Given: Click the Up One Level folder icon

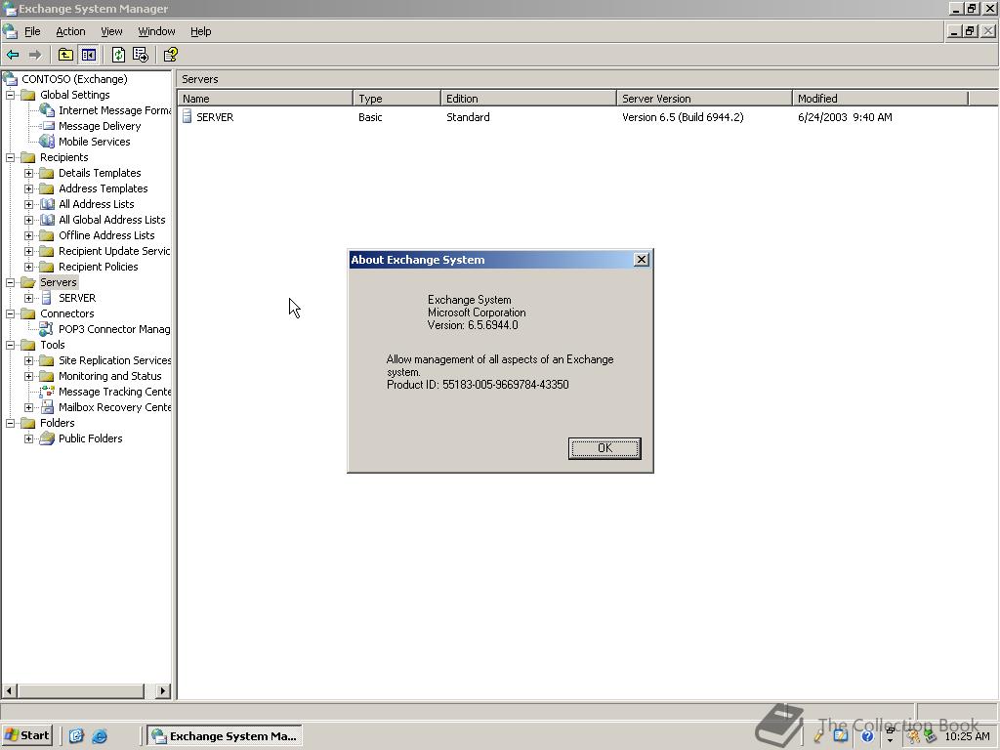Looking at the screenshot, I should click(65, 55).
